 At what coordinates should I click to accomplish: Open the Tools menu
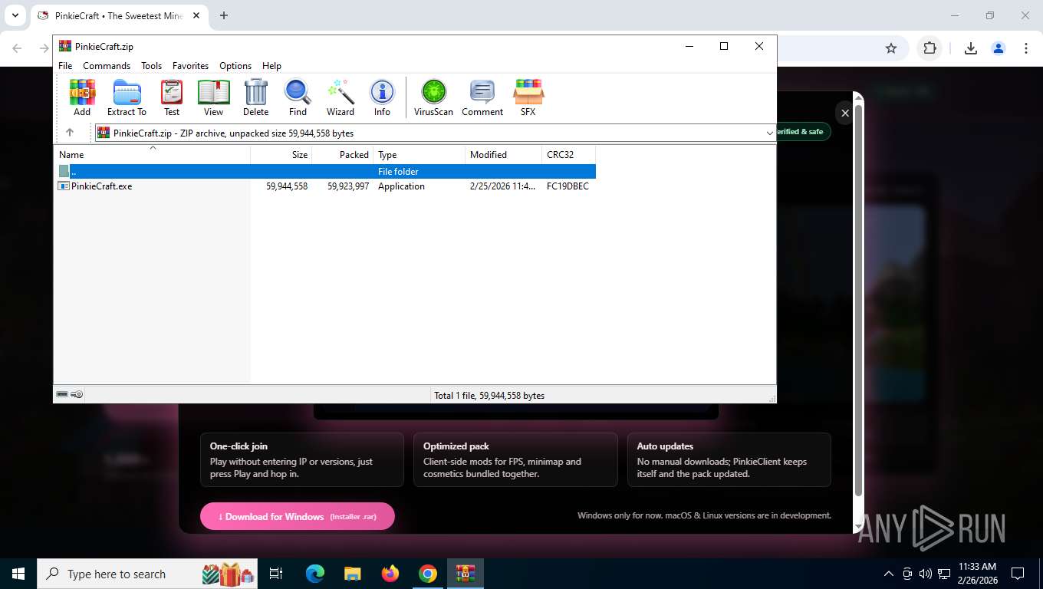pyautogui.click(x=151, y=66)
